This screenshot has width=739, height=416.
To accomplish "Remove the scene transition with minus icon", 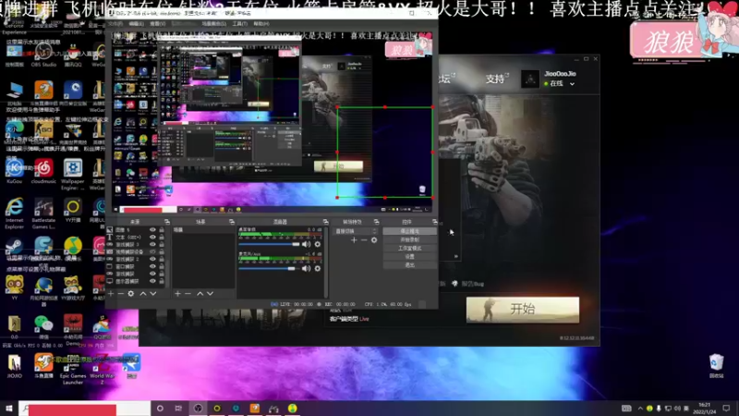I will (364, 240).
